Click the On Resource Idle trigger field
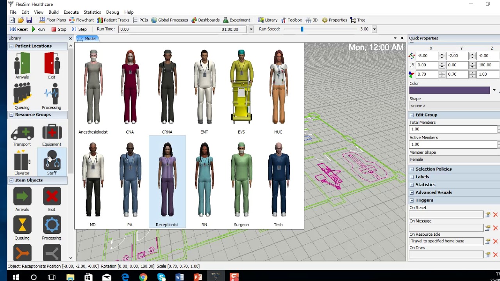 [x=446, y=241]
